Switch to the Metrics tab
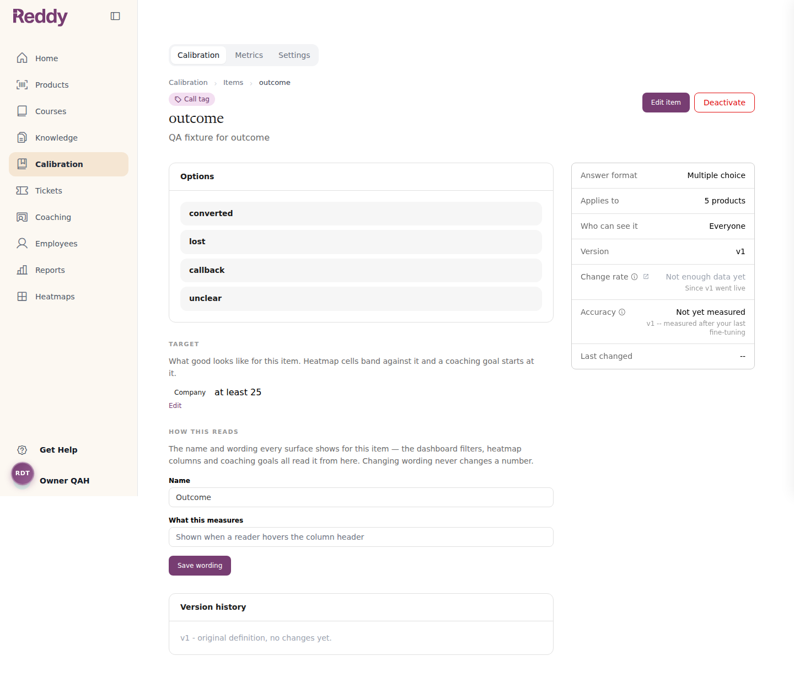The height and width of the screenshot is (677, 794). (249, 55)
